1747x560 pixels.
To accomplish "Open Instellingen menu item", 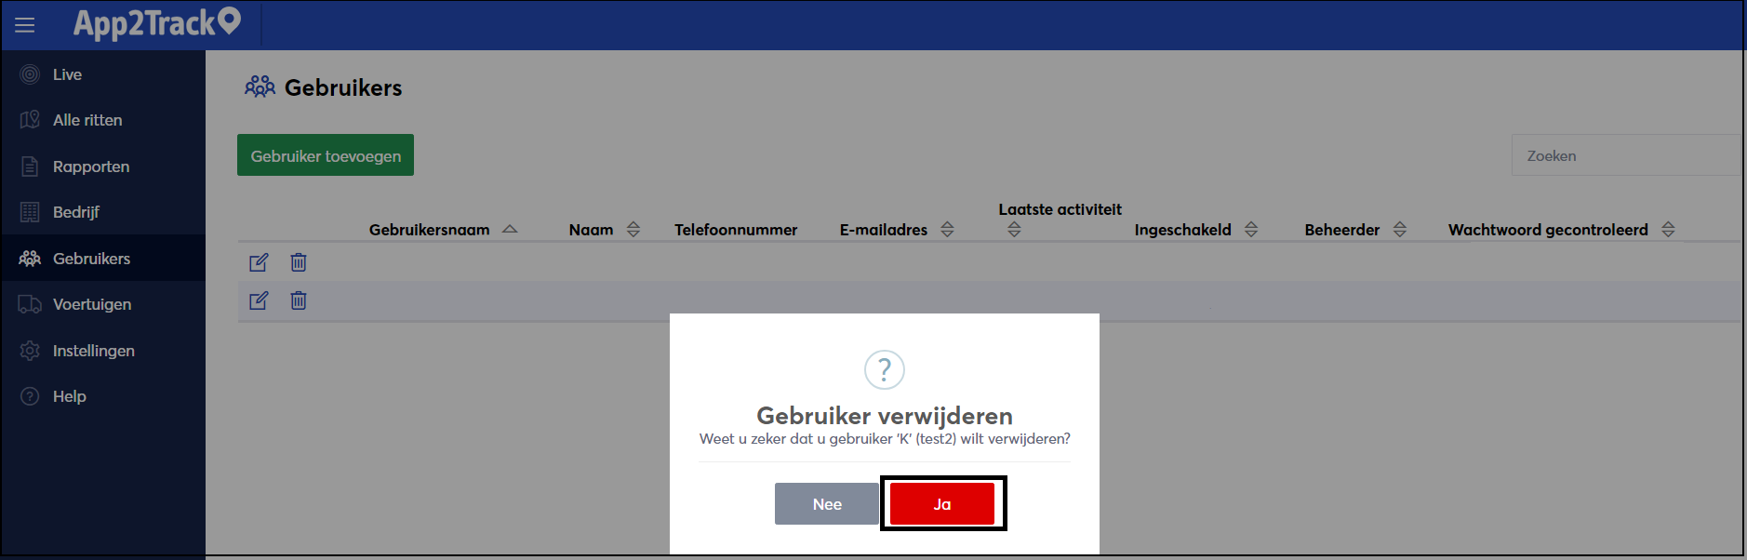I will 102,351.
